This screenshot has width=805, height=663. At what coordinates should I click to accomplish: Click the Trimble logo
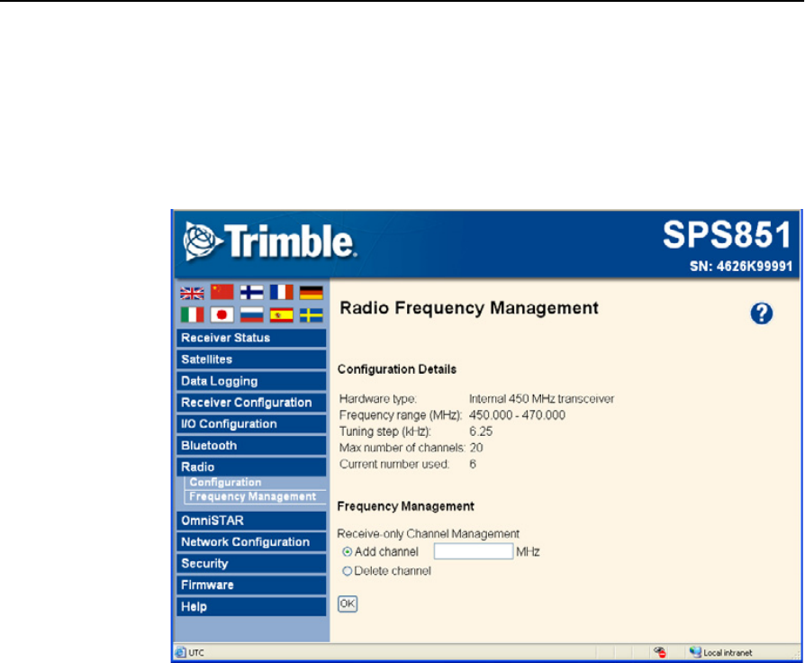(269, 241)
